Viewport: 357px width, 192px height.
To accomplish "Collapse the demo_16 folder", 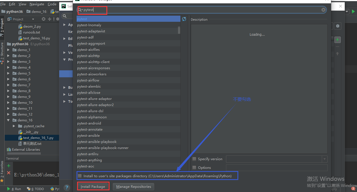I will (x=8, y=120).
